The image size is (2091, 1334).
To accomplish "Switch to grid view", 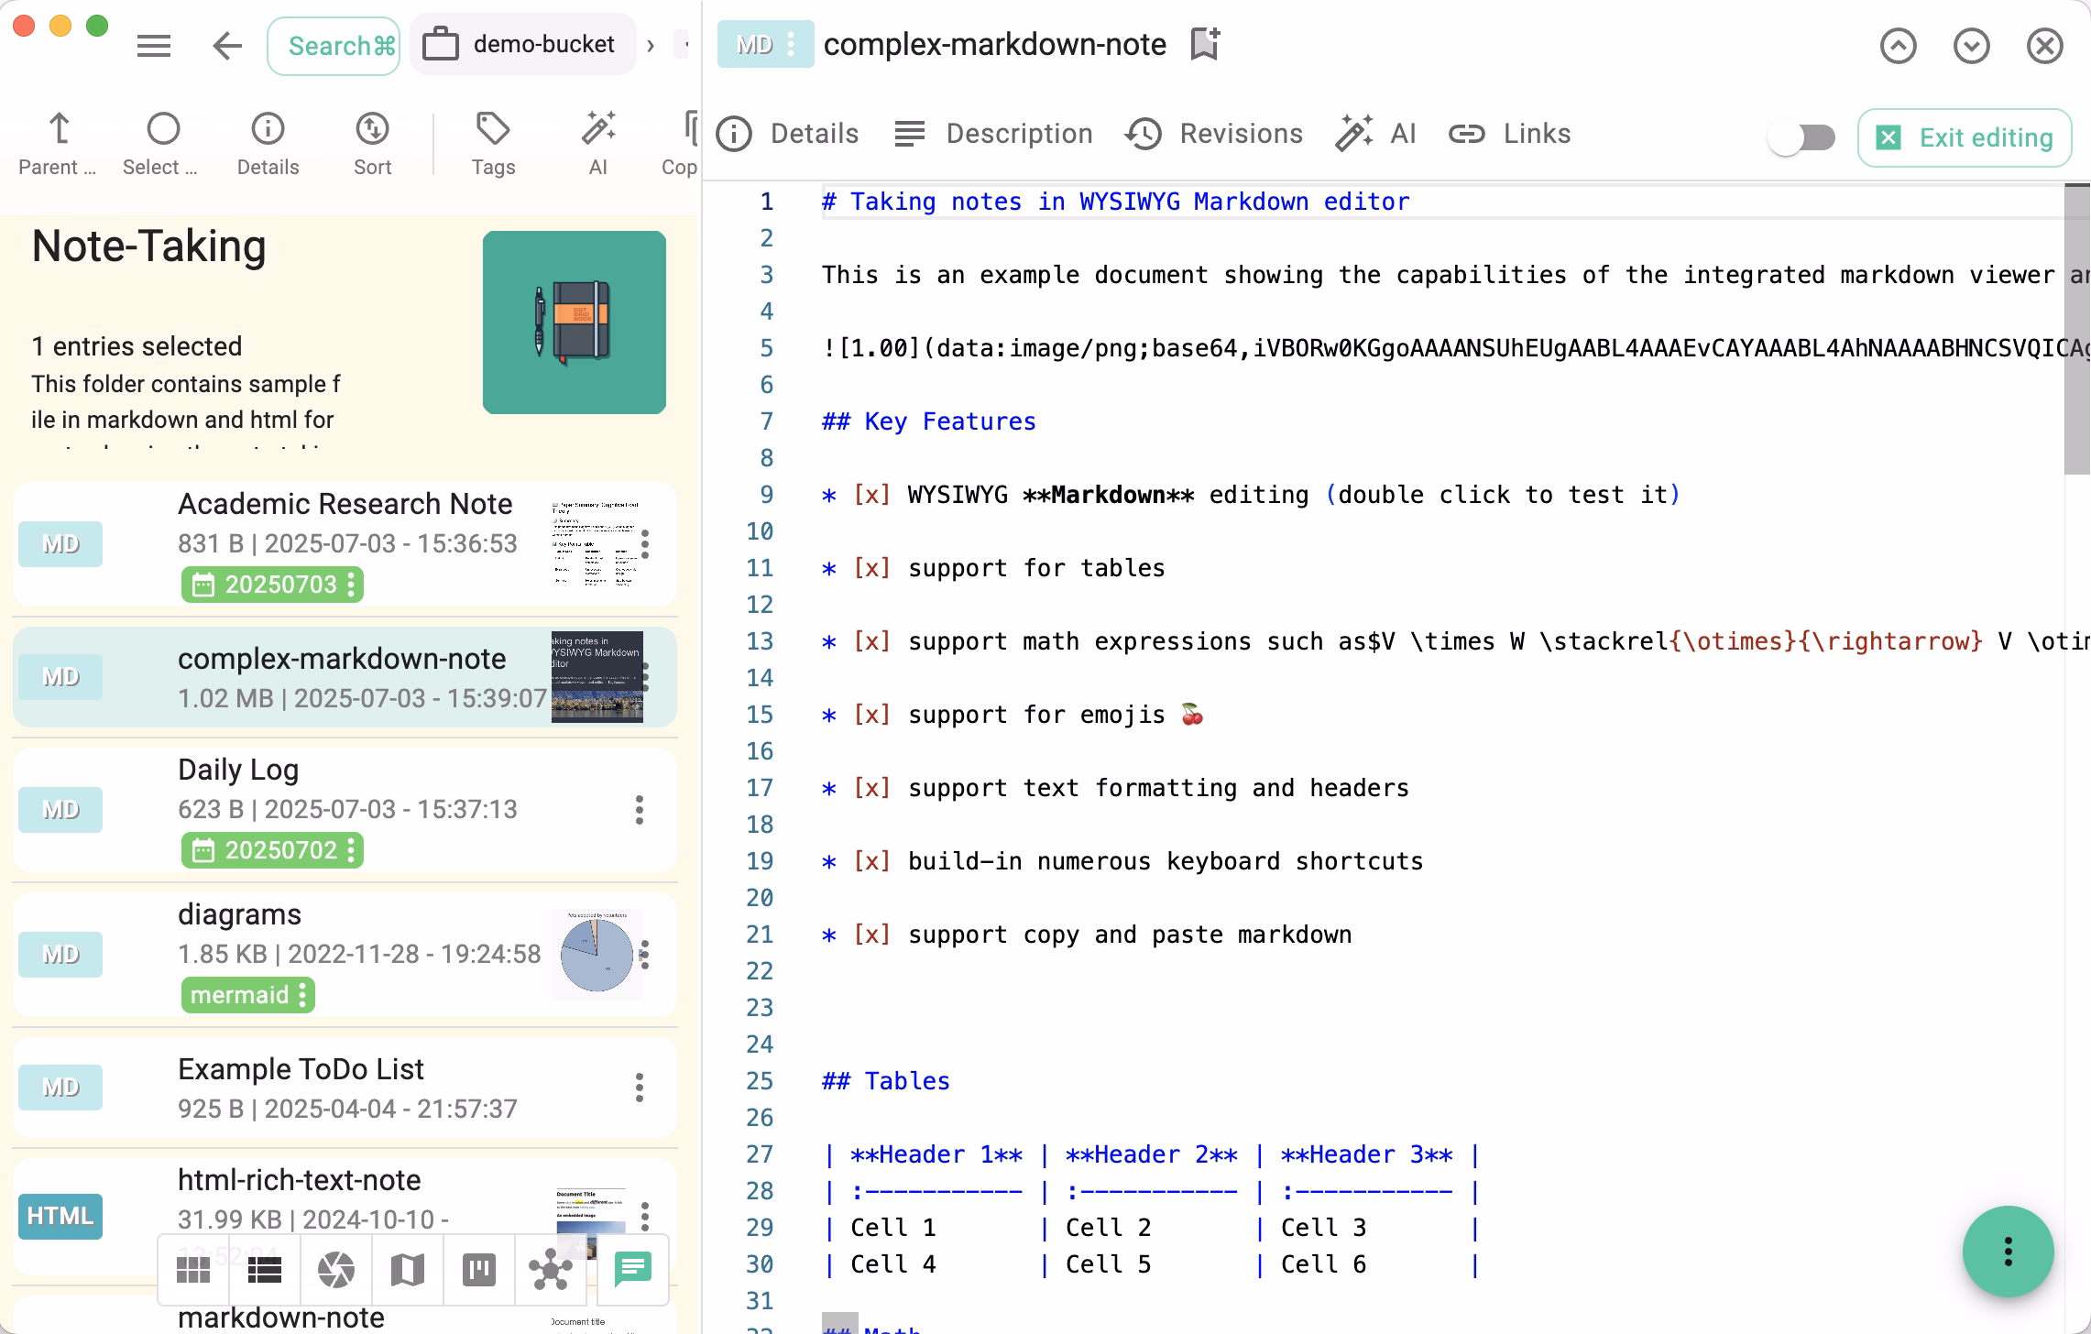I will (193, 1271).
